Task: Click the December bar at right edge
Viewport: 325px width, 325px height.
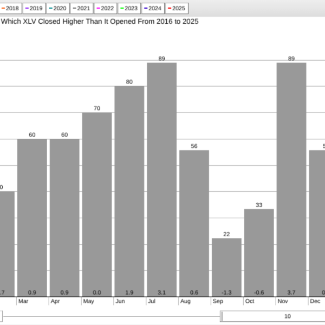Action: [x=317, y=223]
